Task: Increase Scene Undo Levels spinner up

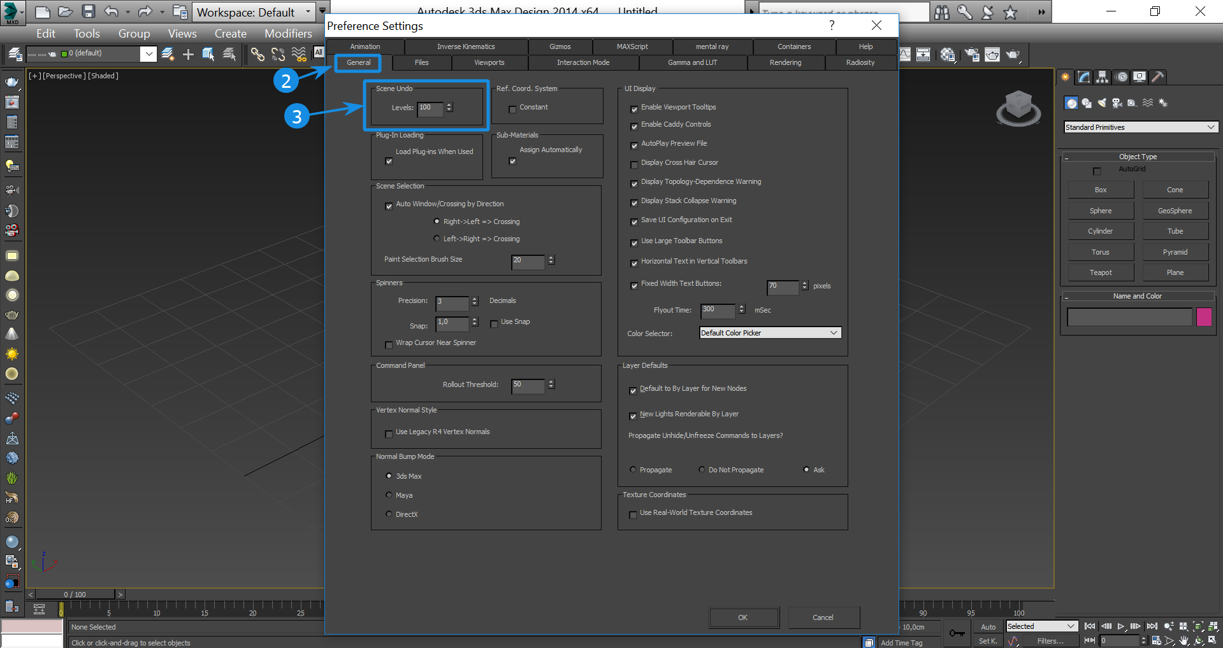Action: [449, 105]
